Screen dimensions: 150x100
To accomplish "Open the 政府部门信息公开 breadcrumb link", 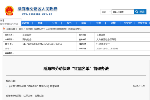I will point(35,29).
